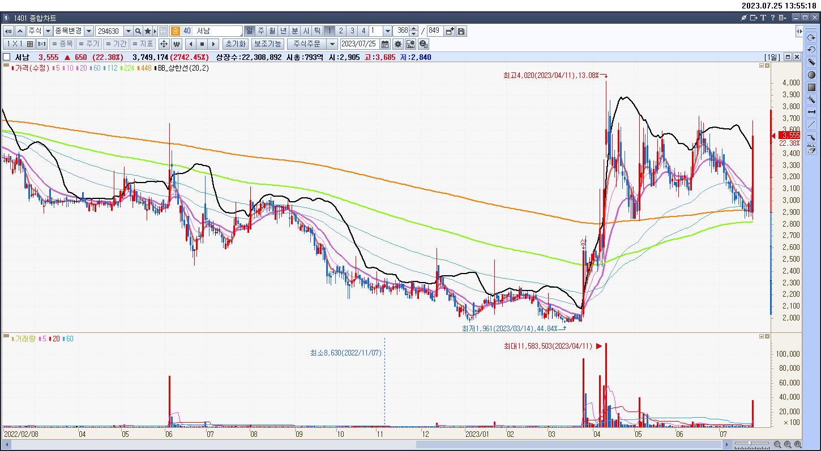Switch chart period to 일 (daily)

coord(249,31)
